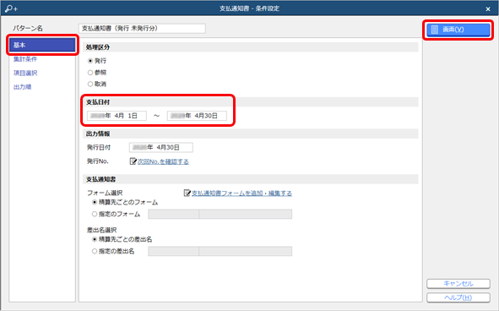Click the 指定の差出名 code field
This screenshot has height=311, width=499.
click(173, 251)
